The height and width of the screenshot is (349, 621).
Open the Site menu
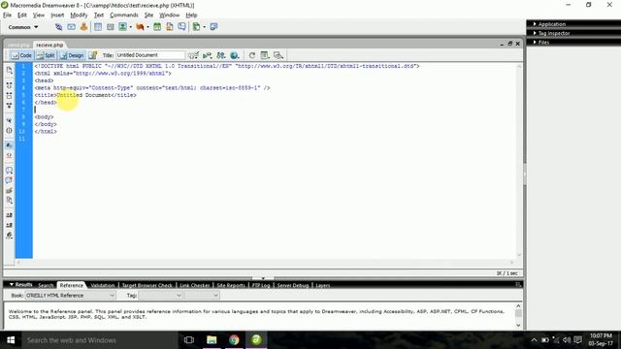pos(148,16)
